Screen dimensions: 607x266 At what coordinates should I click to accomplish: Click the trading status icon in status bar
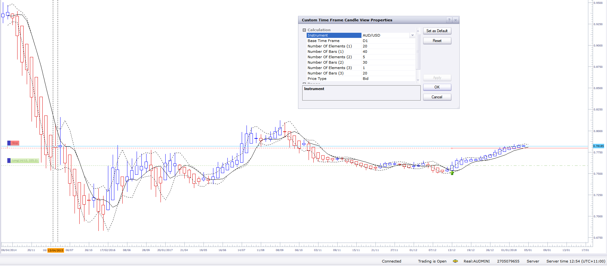[x=455, y=261]
